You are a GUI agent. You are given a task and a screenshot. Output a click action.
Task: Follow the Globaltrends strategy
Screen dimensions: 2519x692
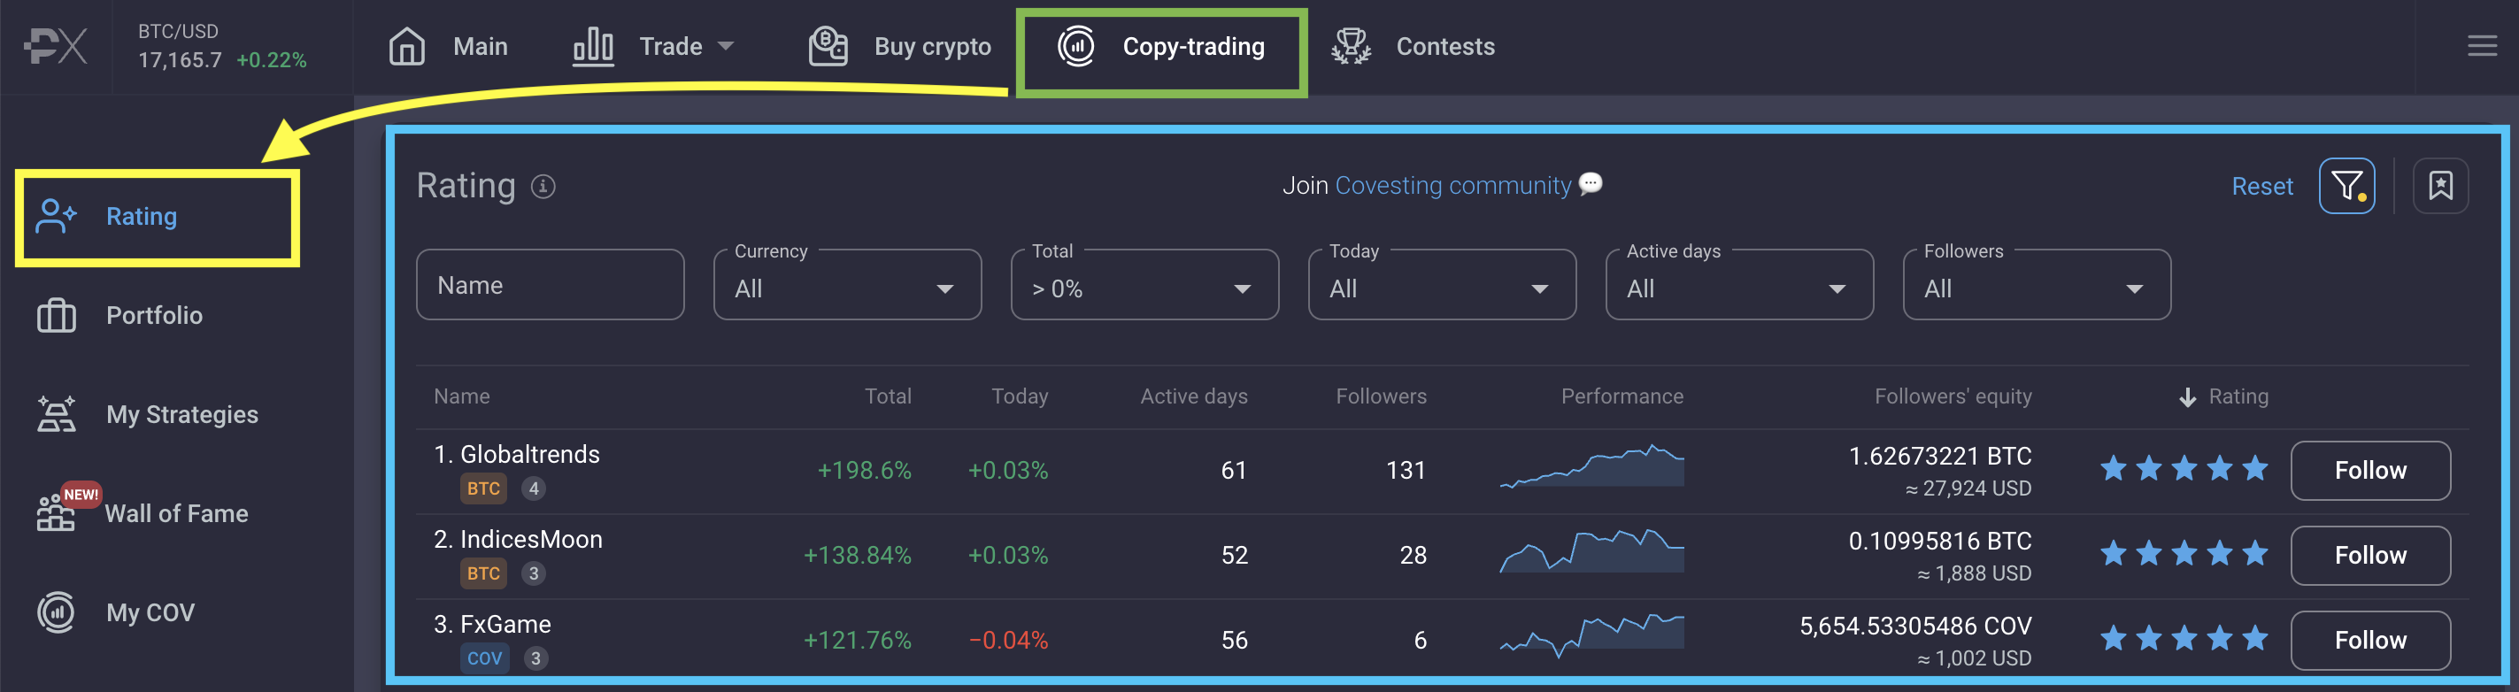tap(2369, 470)
